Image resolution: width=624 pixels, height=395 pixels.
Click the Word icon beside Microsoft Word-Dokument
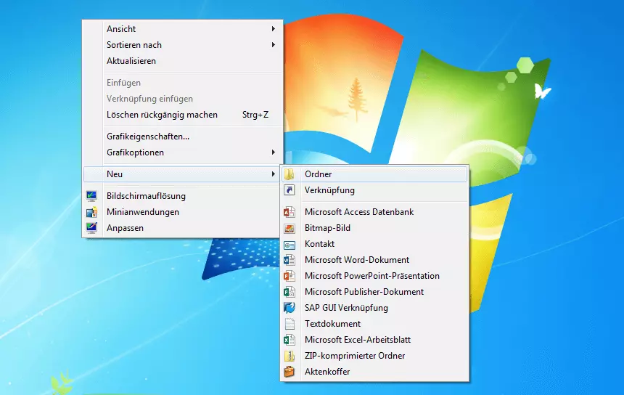click(290, 260)
